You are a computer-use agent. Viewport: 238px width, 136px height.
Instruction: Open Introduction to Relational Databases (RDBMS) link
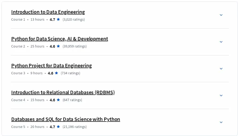coord(63,93)
